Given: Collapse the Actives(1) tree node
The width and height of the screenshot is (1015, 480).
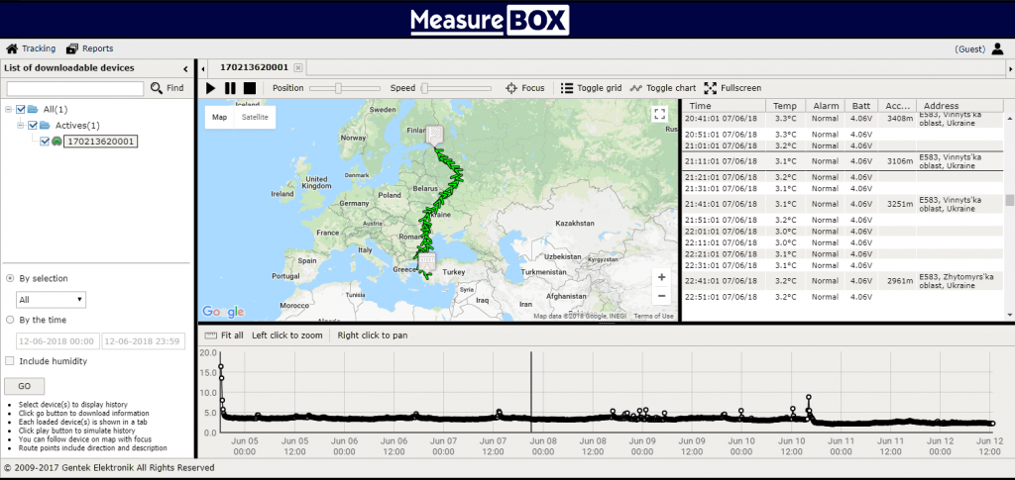Looking at the screenshot, I should coord(20,126).
